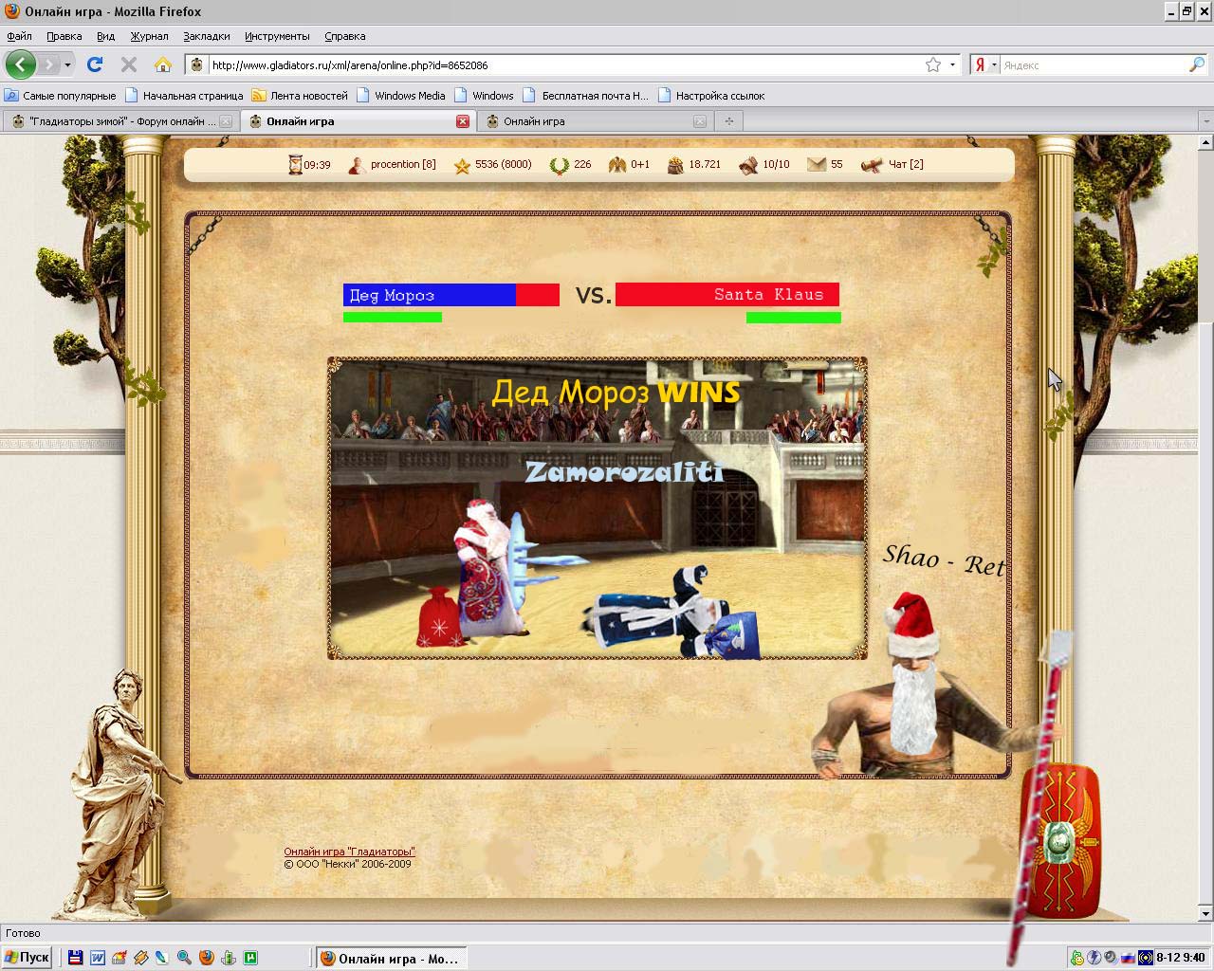The image size is (1214, 971).
Task: Click the hourglass timer icon
Action: (x=295, y=164)
